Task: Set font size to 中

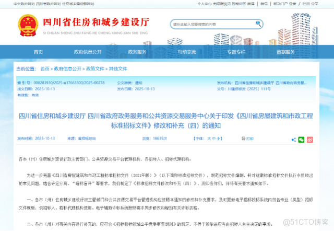Action: click(x=213, y=138)
